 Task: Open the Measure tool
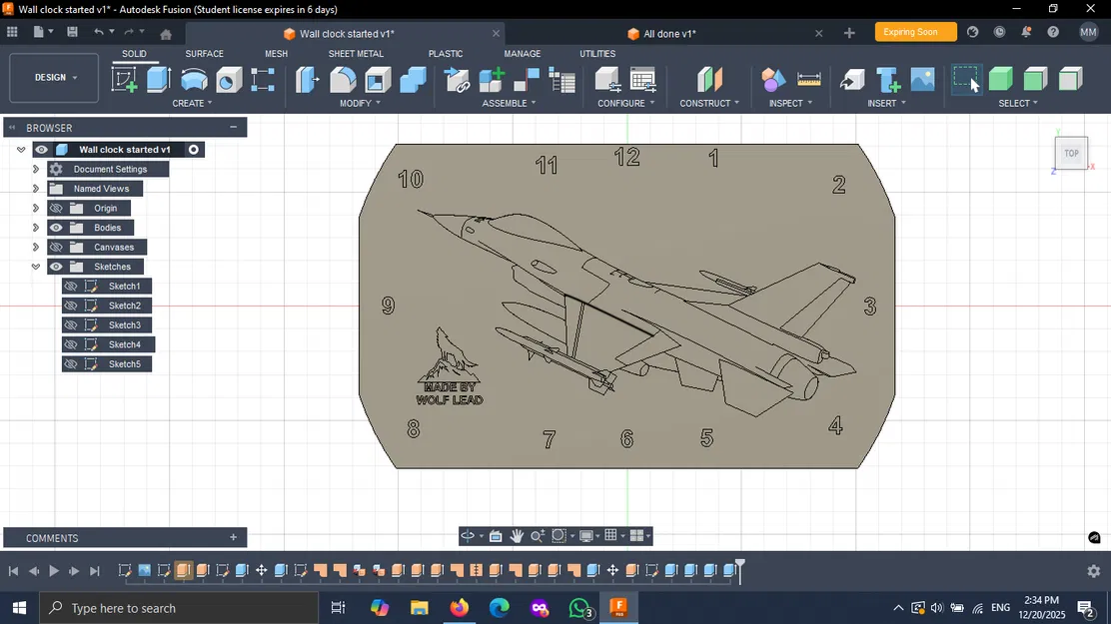point(808,80)
